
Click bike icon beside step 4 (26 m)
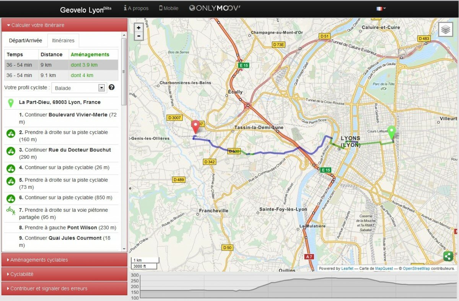11,168
